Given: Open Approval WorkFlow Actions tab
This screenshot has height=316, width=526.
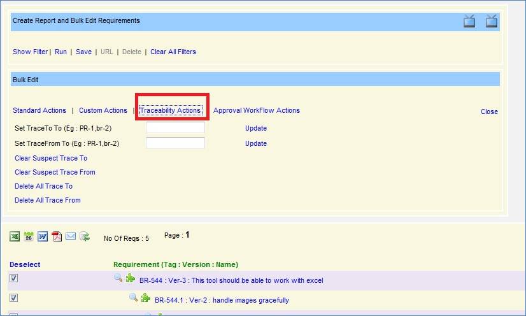Looking at the screenshot, I should [256, 110].
